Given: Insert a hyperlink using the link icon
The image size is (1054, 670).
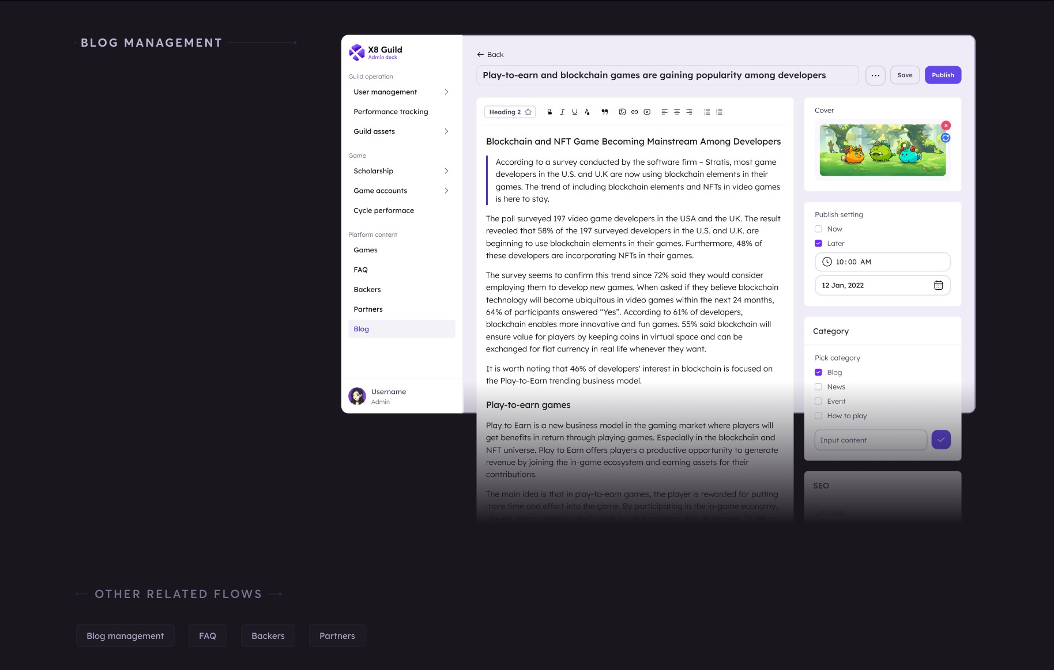Looking at the screenshot, I should (x=635, y=112).
